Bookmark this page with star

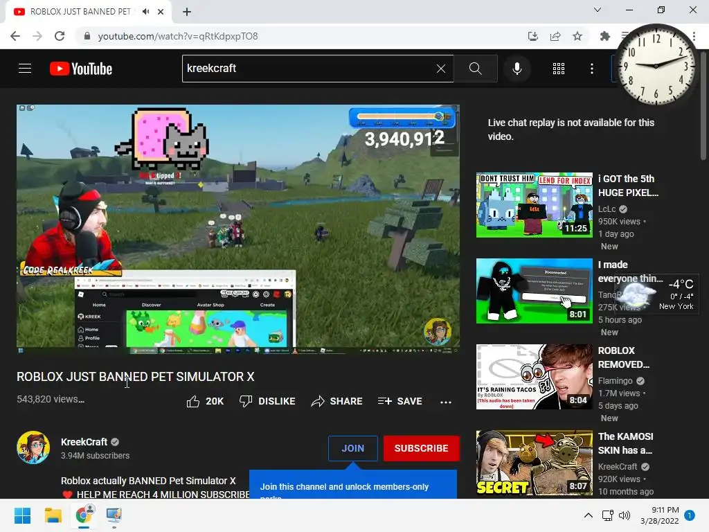coord(577,36)
